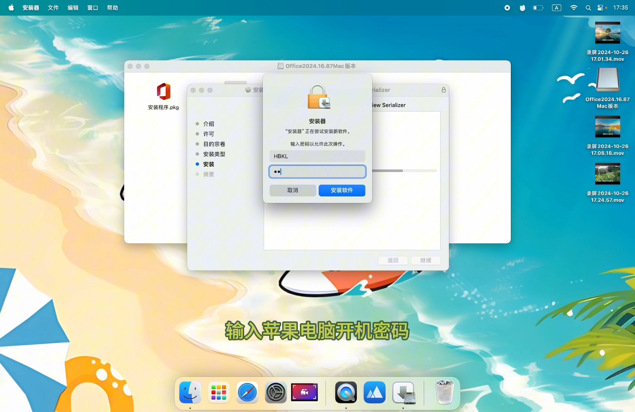Open Safari in the Dock

tap(247, 393)
